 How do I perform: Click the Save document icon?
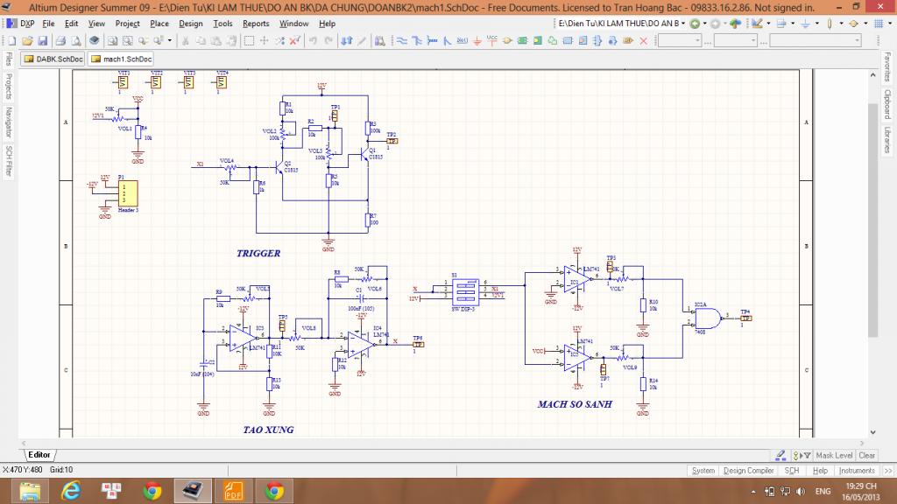[x=42, y=40]
